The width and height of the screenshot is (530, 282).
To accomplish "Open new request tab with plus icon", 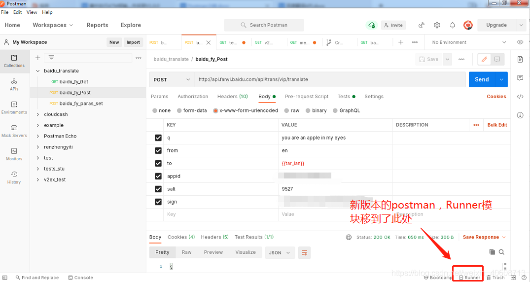I will point(401,42).
